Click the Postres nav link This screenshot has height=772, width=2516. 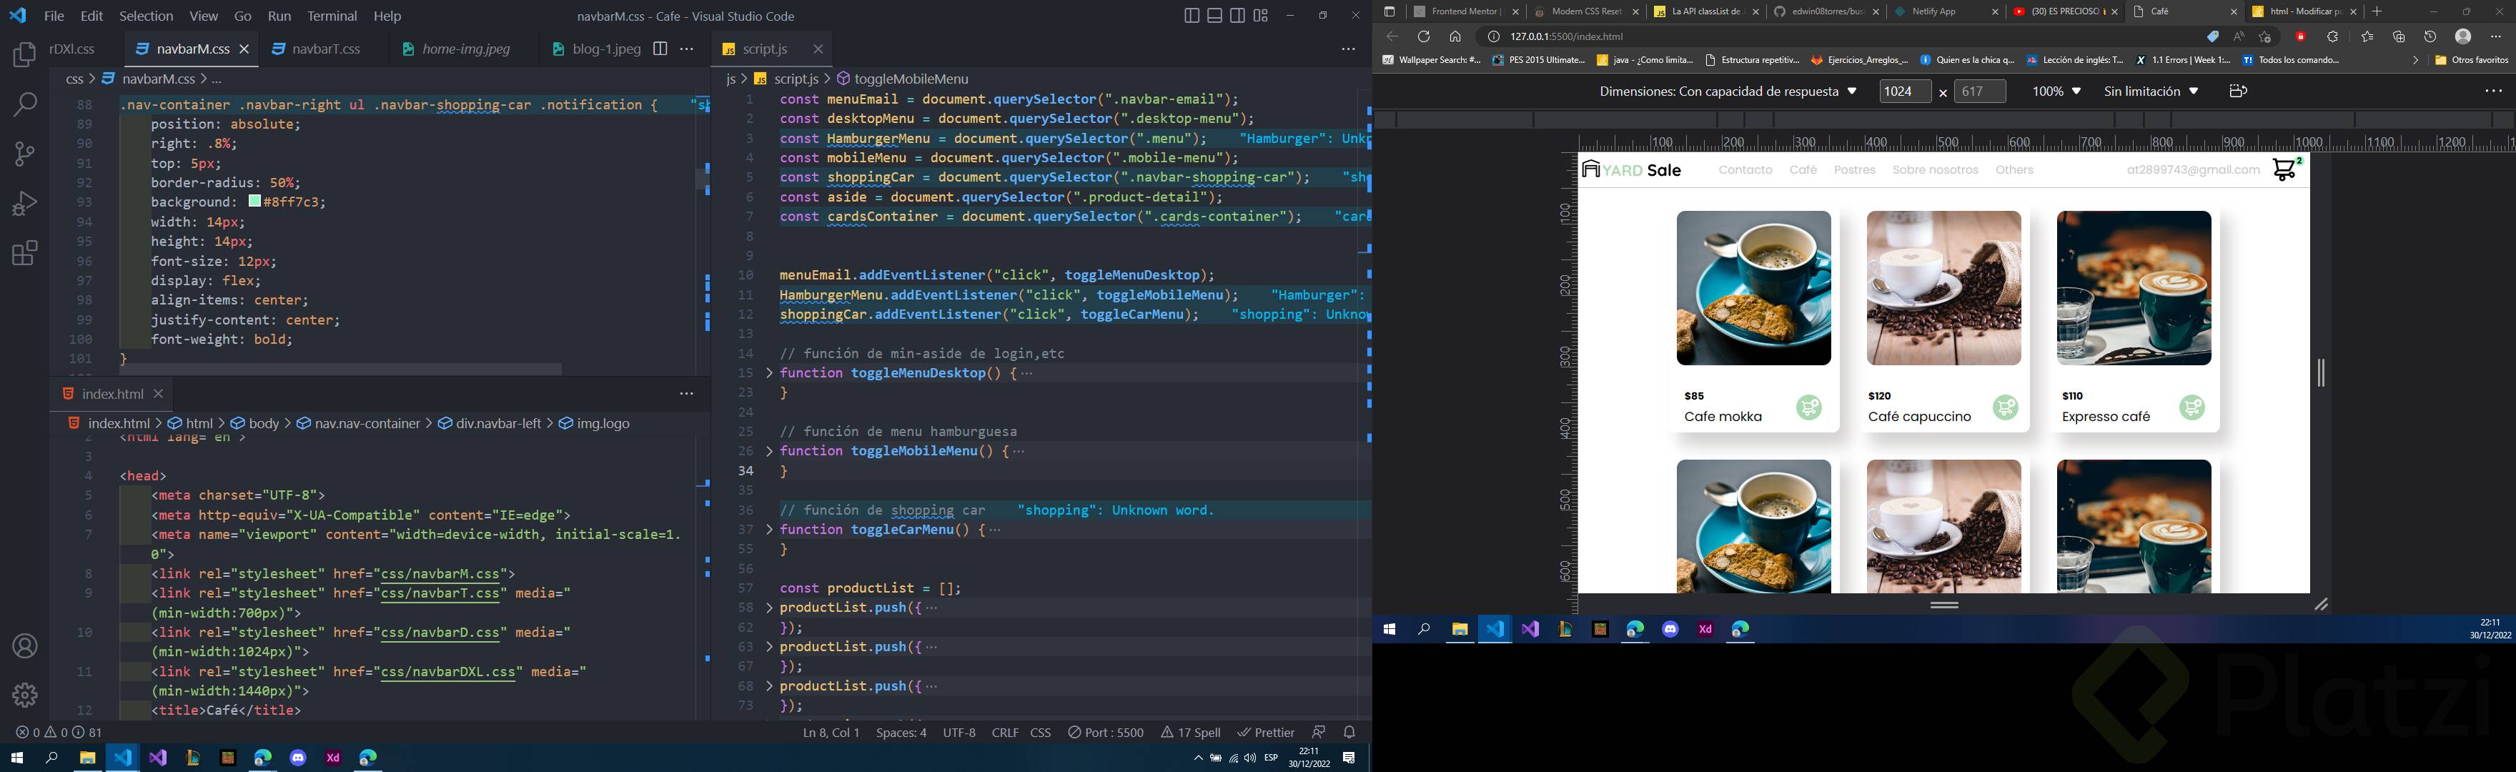click(1854, 170)
